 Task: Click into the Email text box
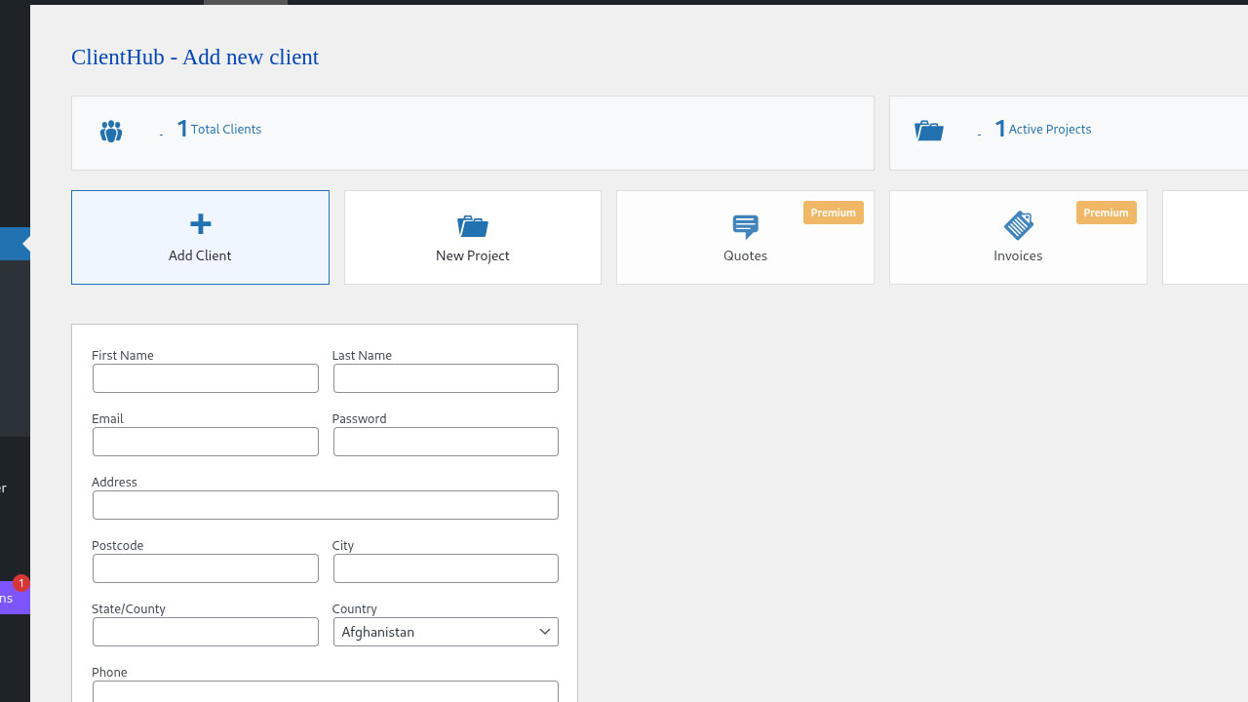(x=206, y=442)
